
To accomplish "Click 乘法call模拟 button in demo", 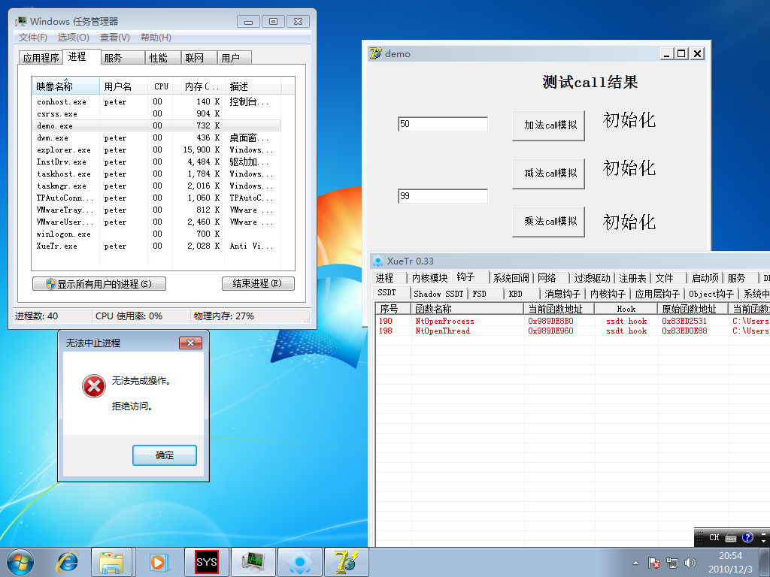I will [x=548, y=222].
